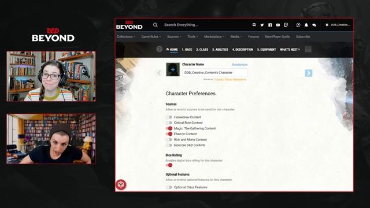The height and width of the screenshot is (208, 370).
Task: Click the Character Name input field
Action: pyautogui.click(x=214, y=73)
